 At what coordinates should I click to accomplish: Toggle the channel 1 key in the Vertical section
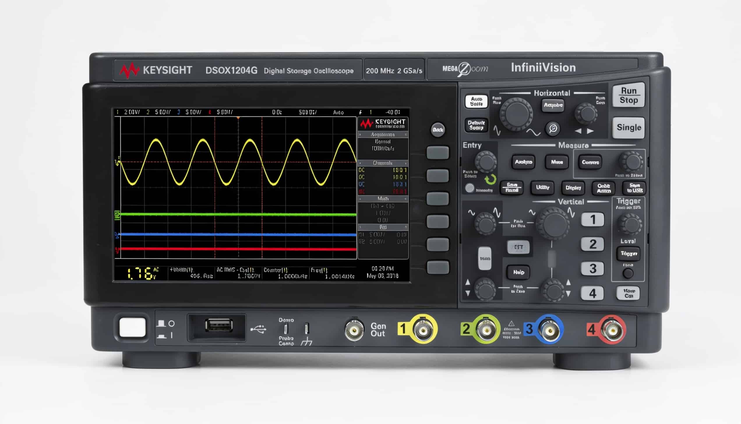tap(592, 219)
